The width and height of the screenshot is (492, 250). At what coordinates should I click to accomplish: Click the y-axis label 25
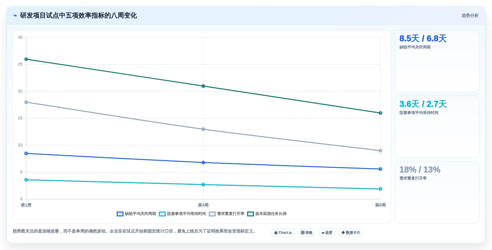pos(20,64)
